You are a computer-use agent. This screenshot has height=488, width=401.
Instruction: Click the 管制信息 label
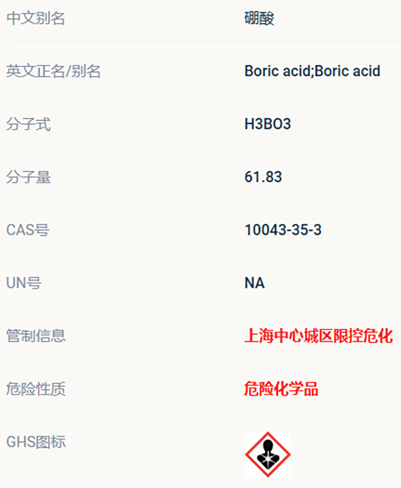[x=36, y=336]
